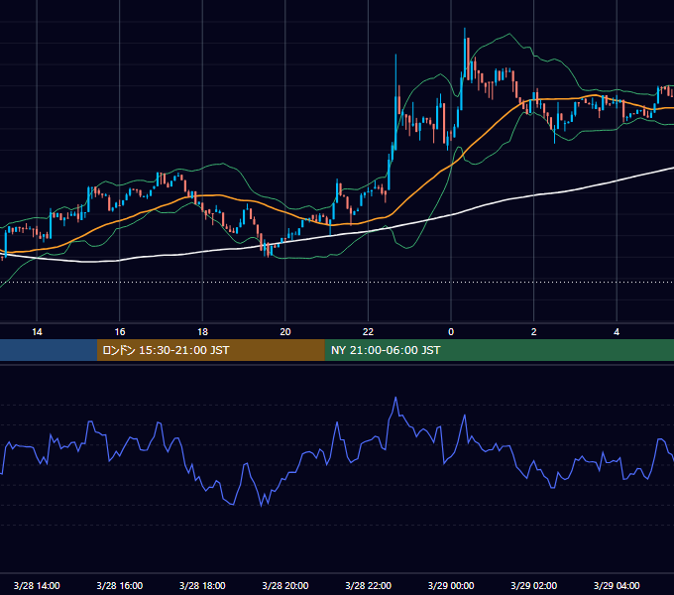This screenshot has height=595, width=674.
Task: Click the 3/28 18:00 time label
Action: coord(202,585)
